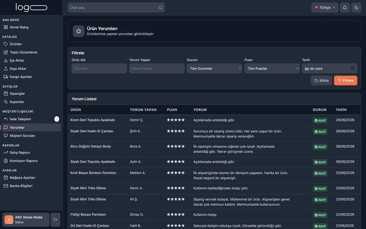
Task: Click the notification bell icon
Action: pyautogui.click(x=345, y=8)
